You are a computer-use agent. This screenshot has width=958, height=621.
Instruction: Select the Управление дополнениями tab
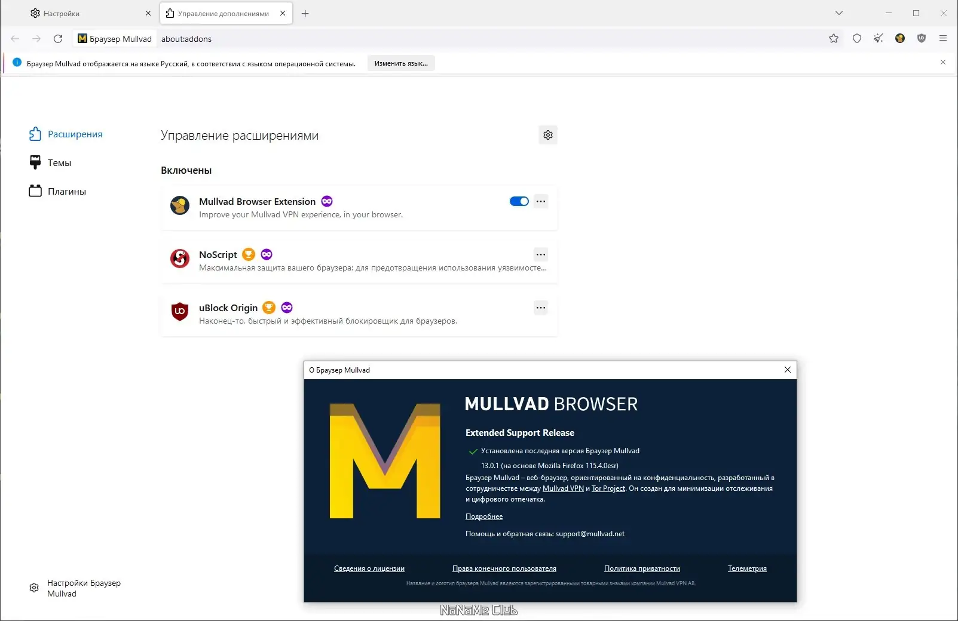tap(226, 13)
